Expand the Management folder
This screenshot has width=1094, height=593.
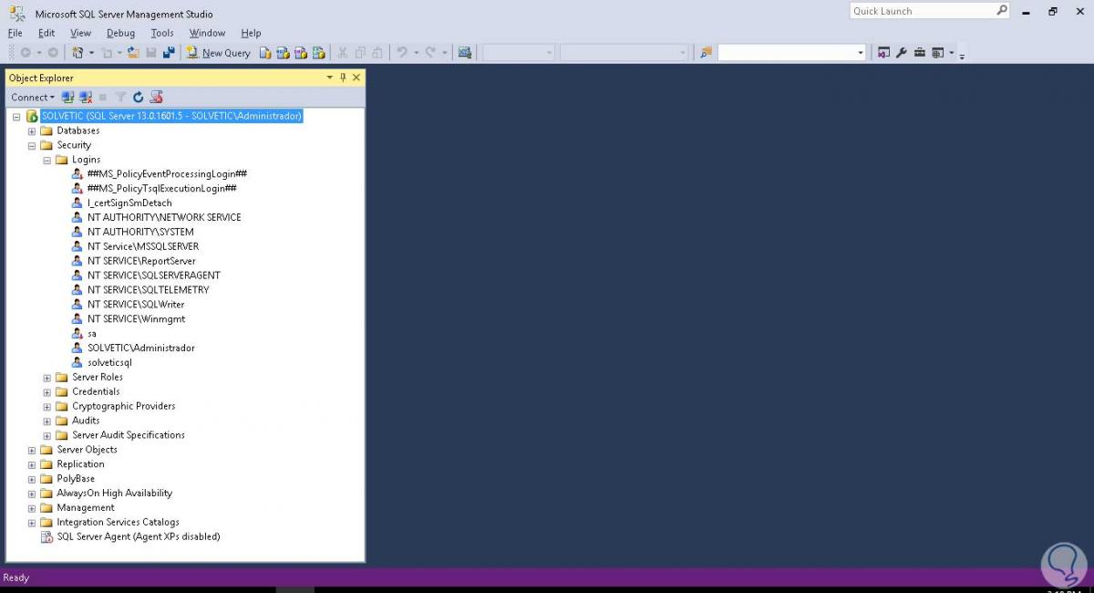pos(32,508)
